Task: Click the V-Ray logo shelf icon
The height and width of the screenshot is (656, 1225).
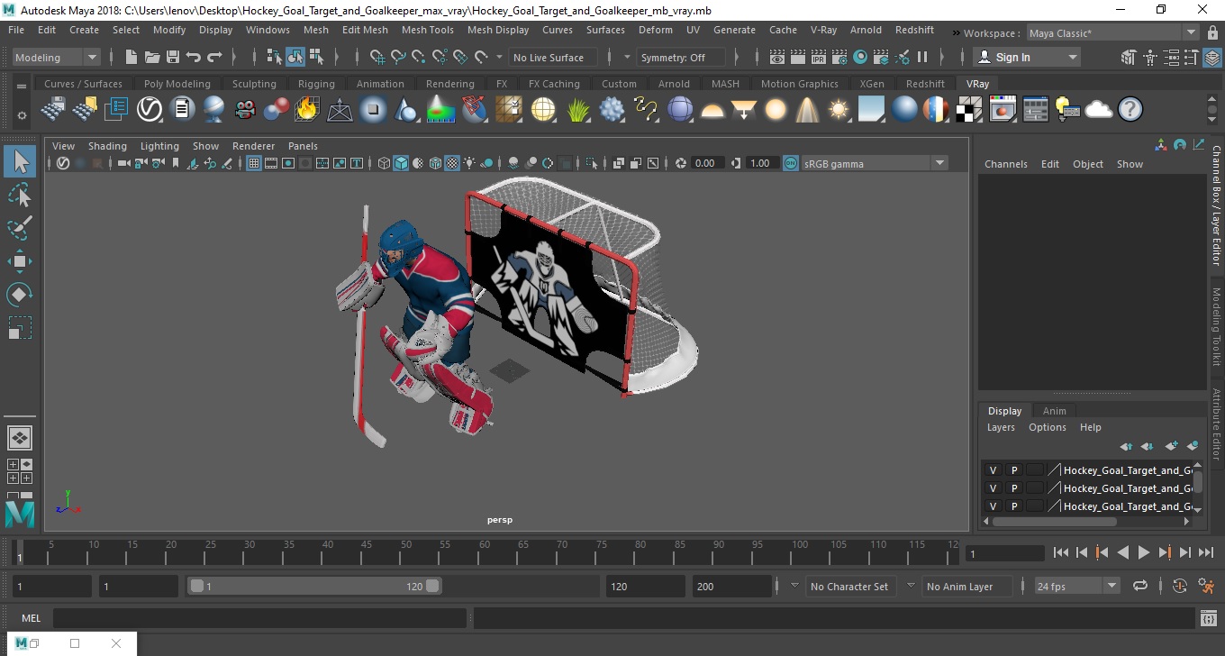Action: coord(149,110)
